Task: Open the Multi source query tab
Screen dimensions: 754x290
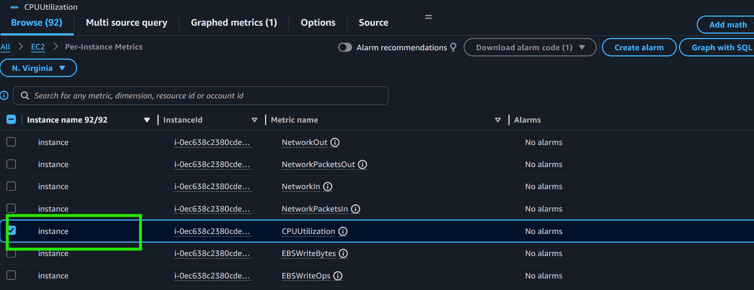Action: click(127, 23)
